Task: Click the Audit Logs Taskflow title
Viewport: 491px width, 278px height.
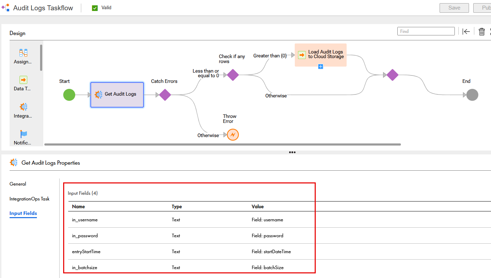Action: (x=43, y=8)
